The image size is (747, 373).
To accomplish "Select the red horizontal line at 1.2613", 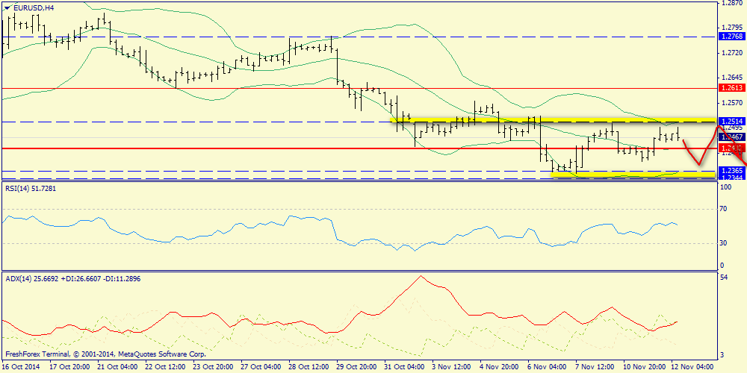I will click(359, 89).
